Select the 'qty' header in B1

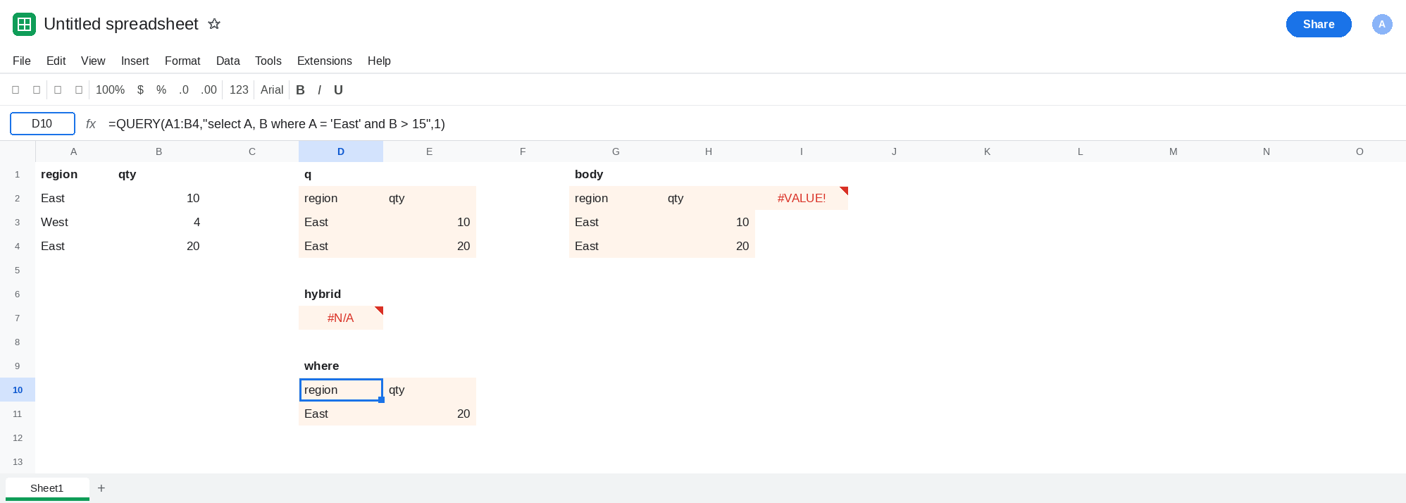click(159, 174)
